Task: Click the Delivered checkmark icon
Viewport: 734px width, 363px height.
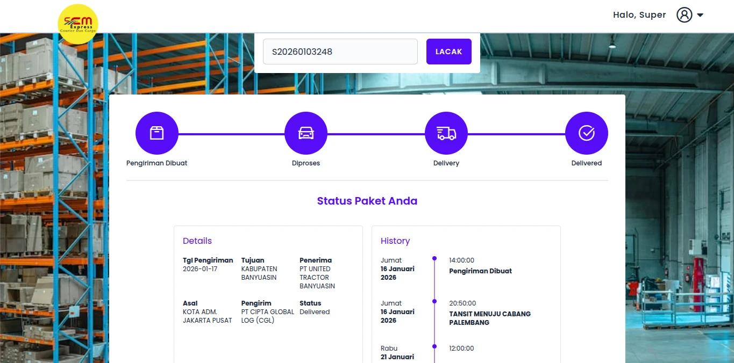Action: click(587, 133)
